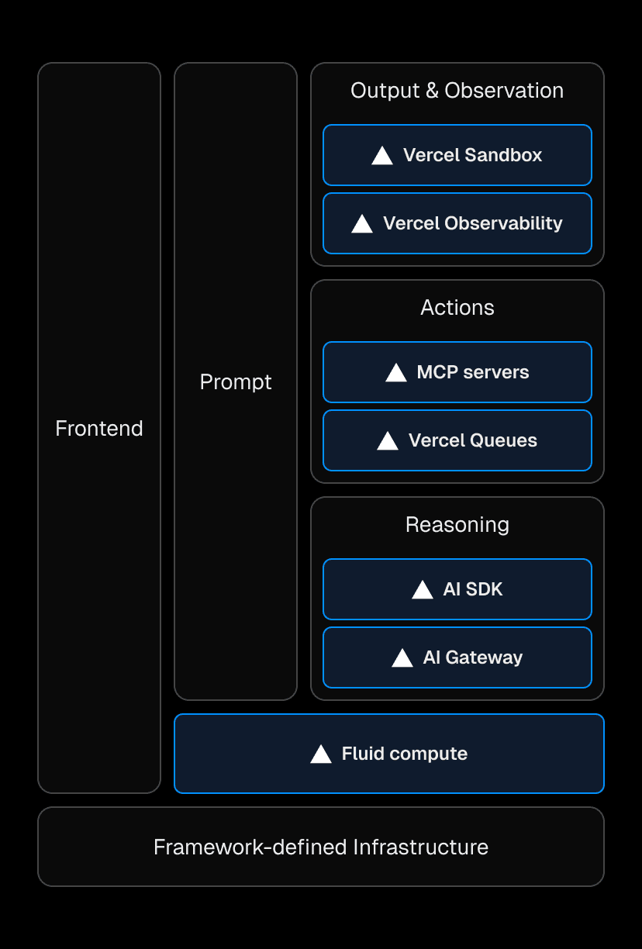Click the Actions section heading
The height and width of the screenshot is (949, 642).
tap(457, 308)
